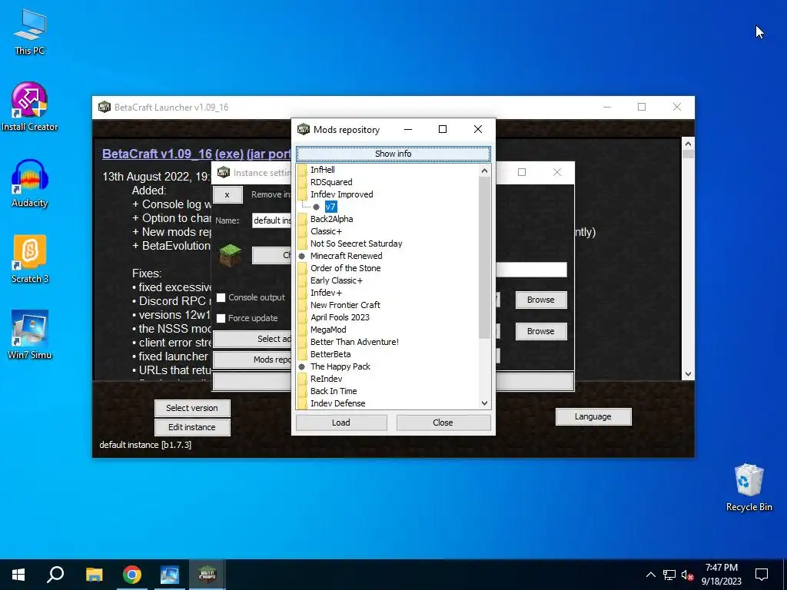Viewport: 787px width, 590px height.
Task: Expand Order of the Stone folder
Action: [302, 268]
